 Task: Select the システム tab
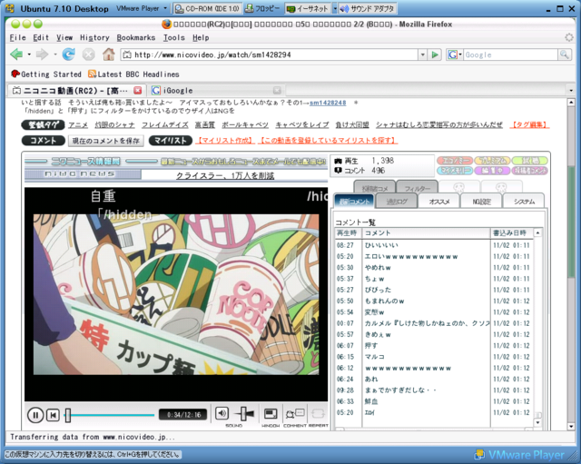pos(524,202)
